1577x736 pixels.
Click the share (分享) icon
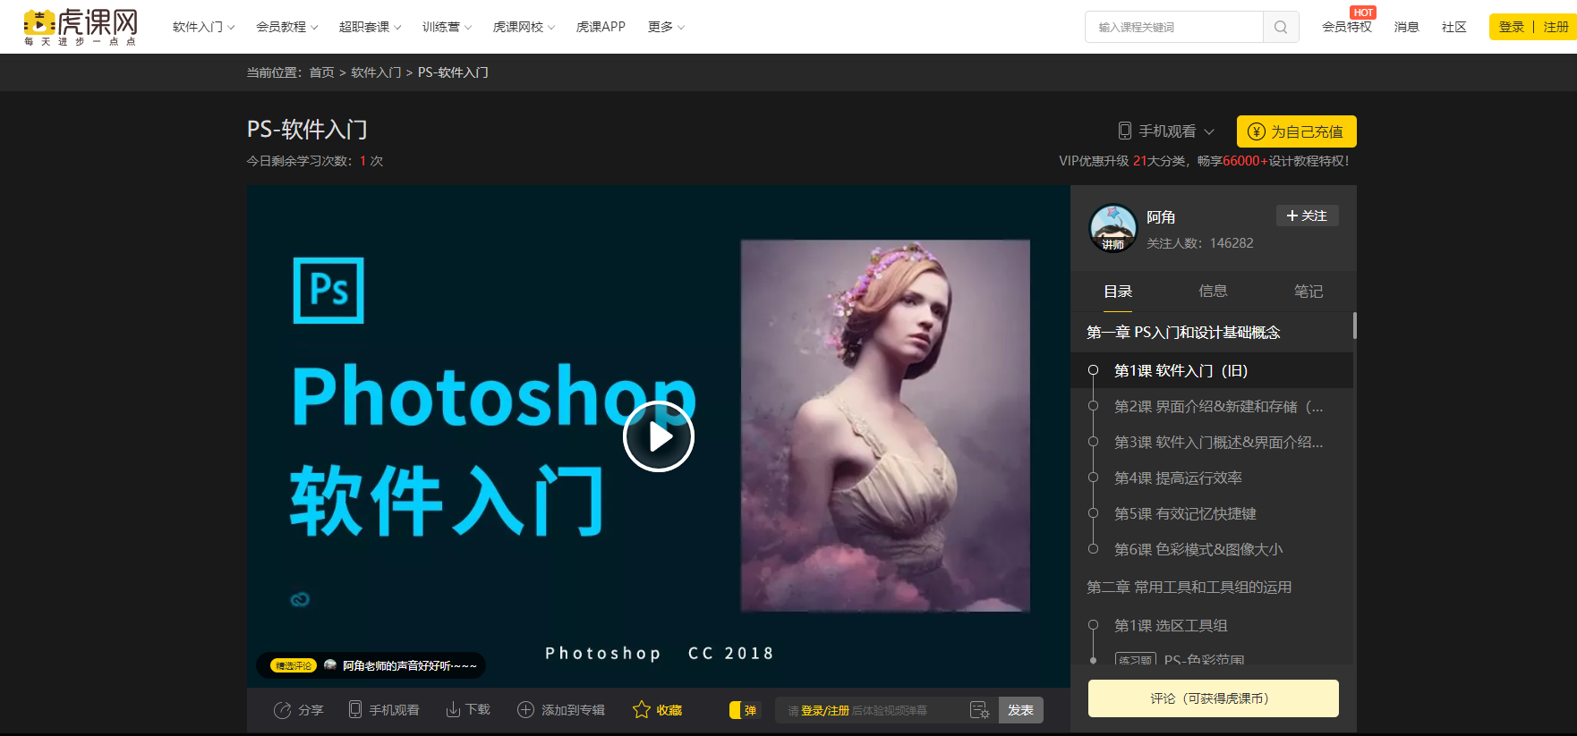282,710
